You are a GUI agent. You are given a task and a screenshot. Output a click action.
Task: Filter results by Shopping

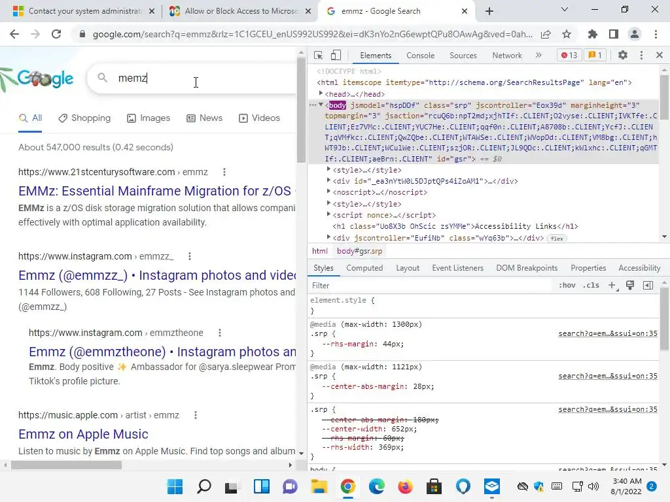coord(84,118)
